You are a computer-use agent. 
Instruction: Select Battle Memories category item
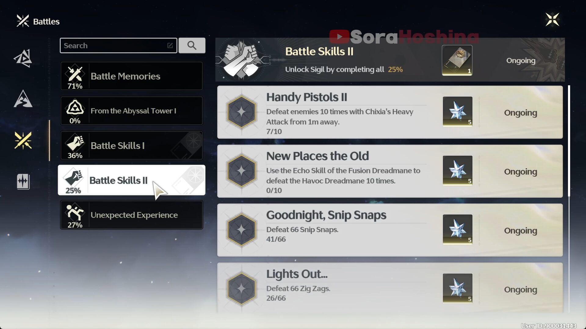[131, 76]
